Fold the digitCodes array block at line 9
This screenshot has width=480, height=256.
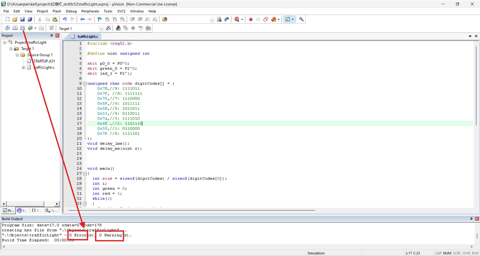85,83
